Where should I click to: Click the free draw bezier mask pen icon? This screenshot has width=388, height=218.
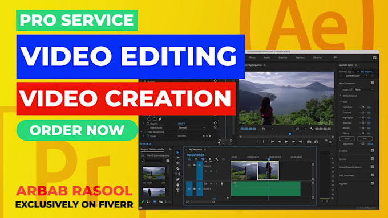pos(160,119)
